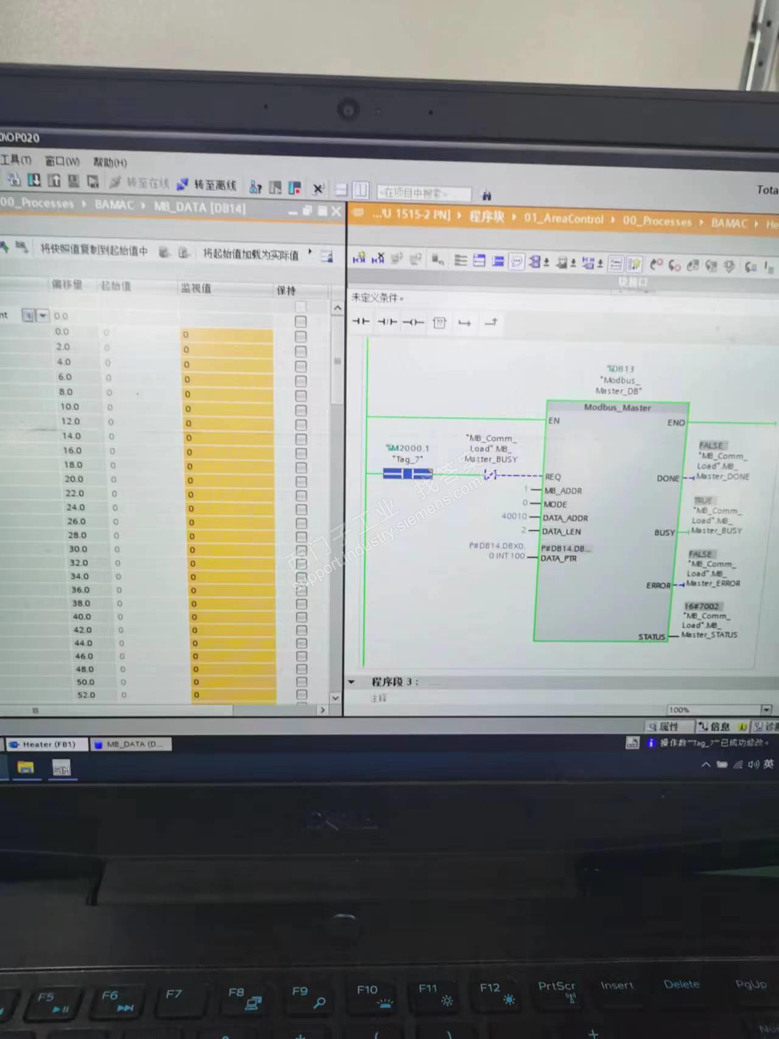Toggle network comments icon in block toolbar
This screenshot has height=1039, width=779.
[516, 262]
